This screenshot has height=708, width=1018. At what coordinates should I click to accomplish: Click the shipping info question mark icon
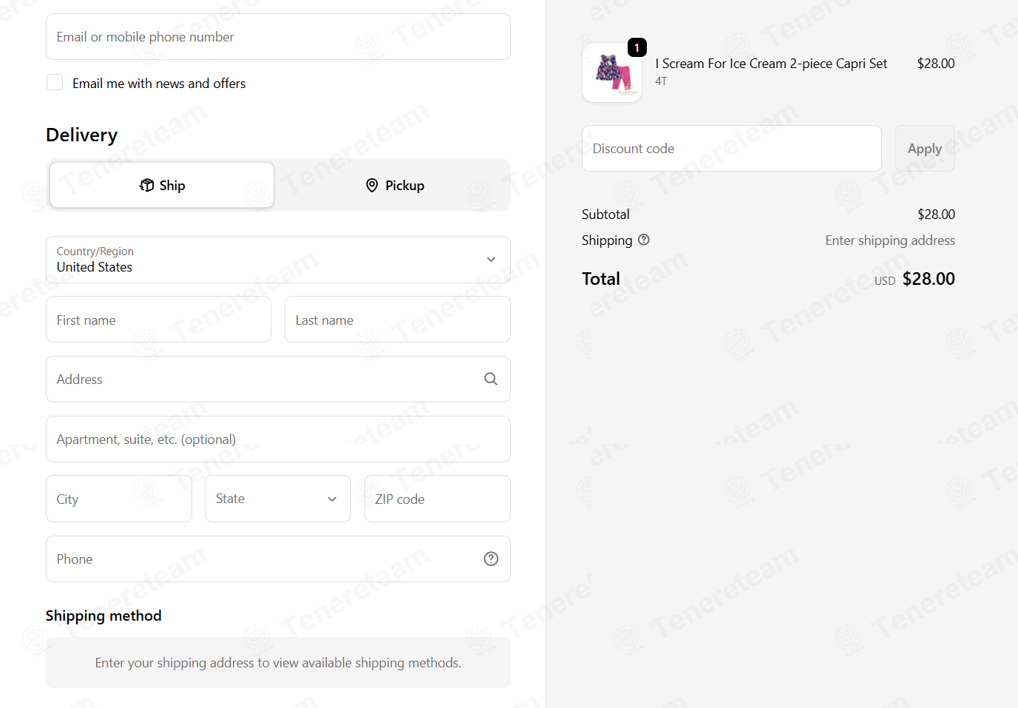point(644,240)
